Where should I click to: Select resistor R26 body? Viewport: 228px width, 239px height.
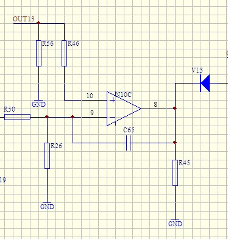click(x=47, y=155)
